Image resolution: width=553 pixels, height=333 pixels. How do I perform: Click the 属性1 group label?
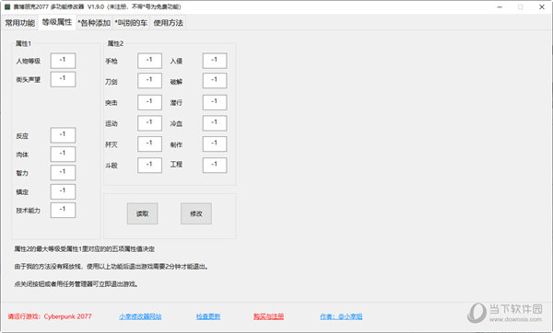click(x=23, y=43)
